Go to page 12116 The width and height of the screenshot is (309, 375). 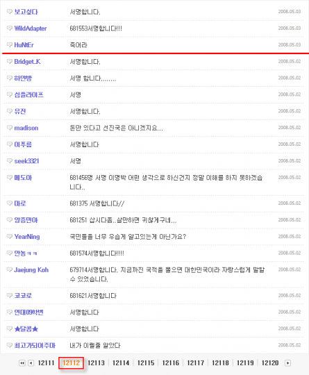171,363
